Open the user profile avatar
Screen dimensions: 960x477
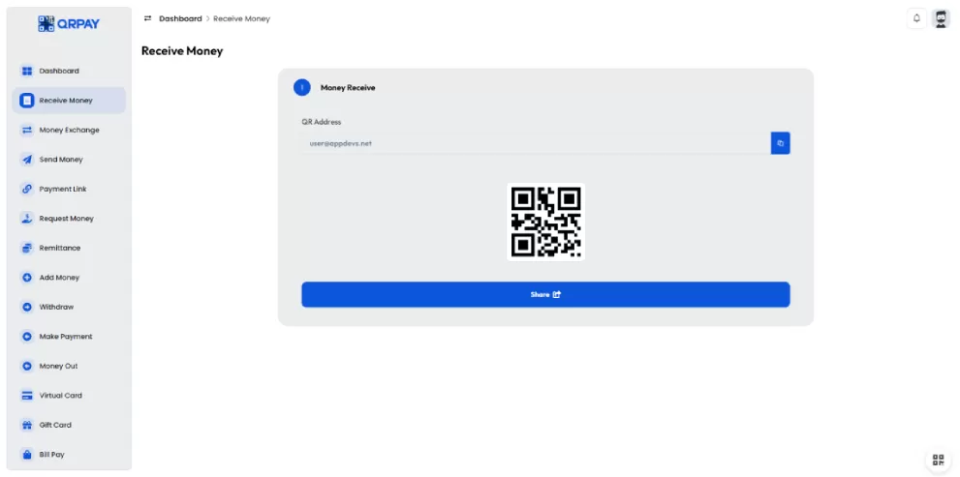click(941, 18)
